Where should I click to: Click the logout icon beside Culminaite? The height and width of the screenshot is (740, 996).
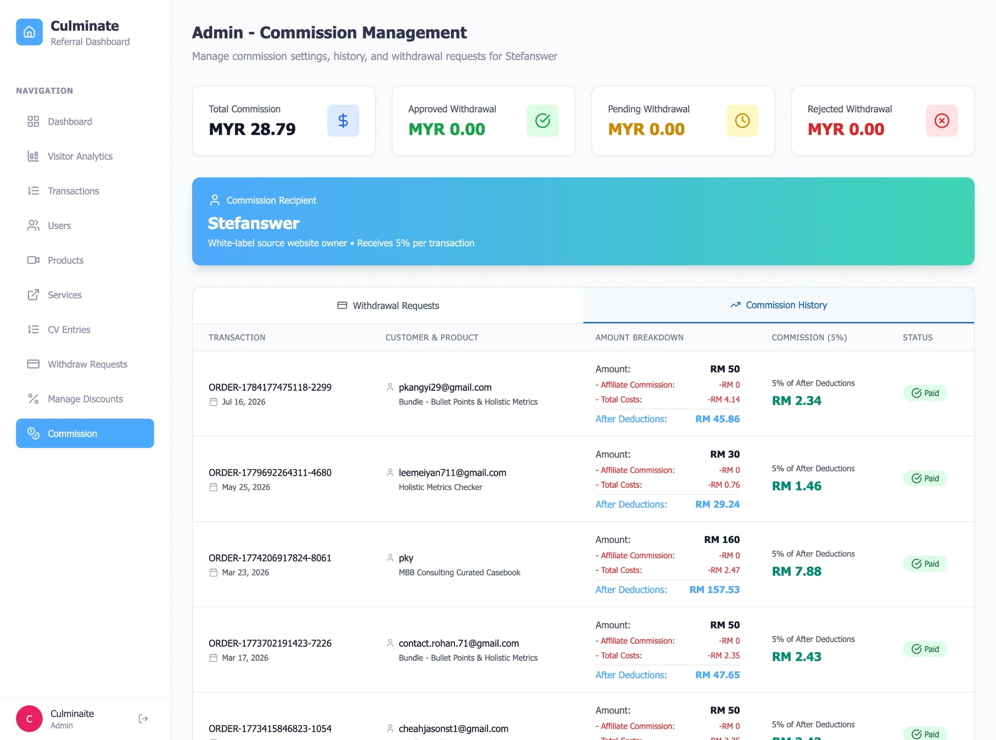coord(143,718)
